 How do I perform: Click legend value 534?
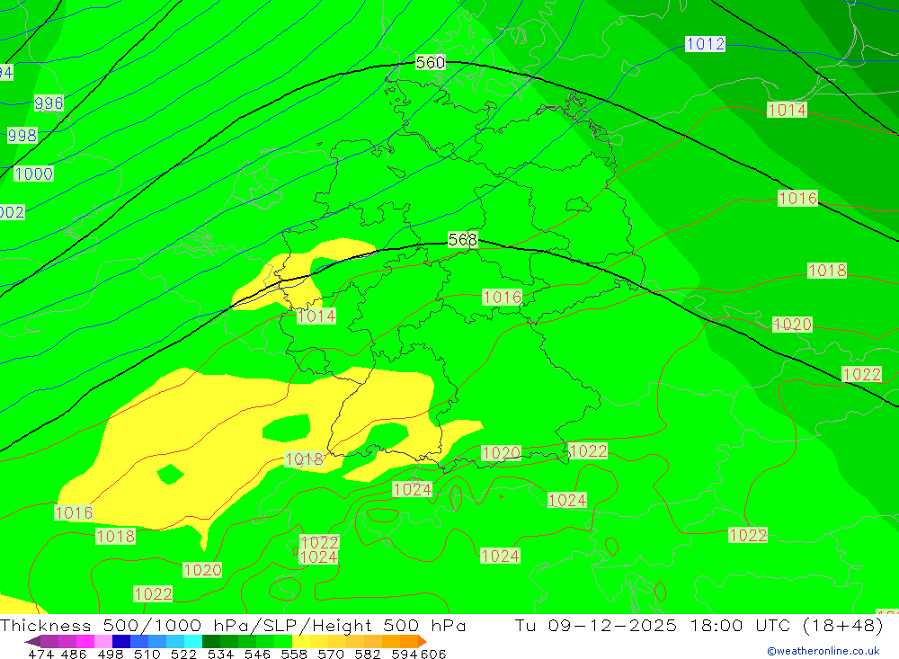(x=220, y=654)
